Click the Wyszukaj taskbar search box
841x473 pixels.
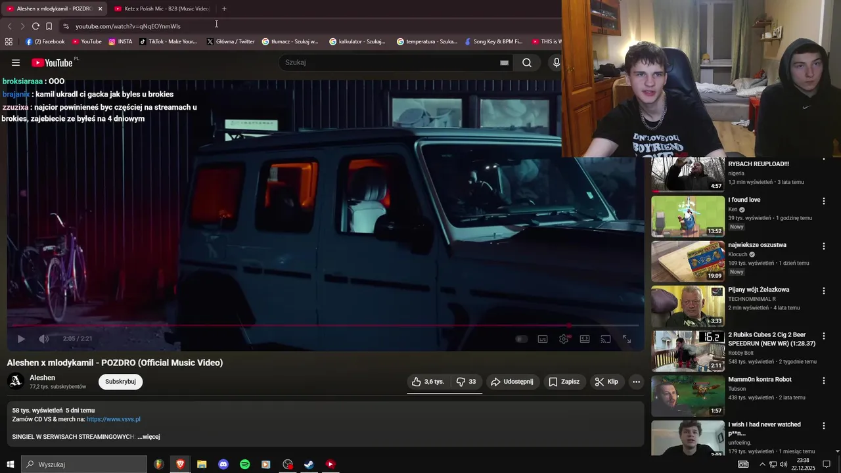click(84, 464)
